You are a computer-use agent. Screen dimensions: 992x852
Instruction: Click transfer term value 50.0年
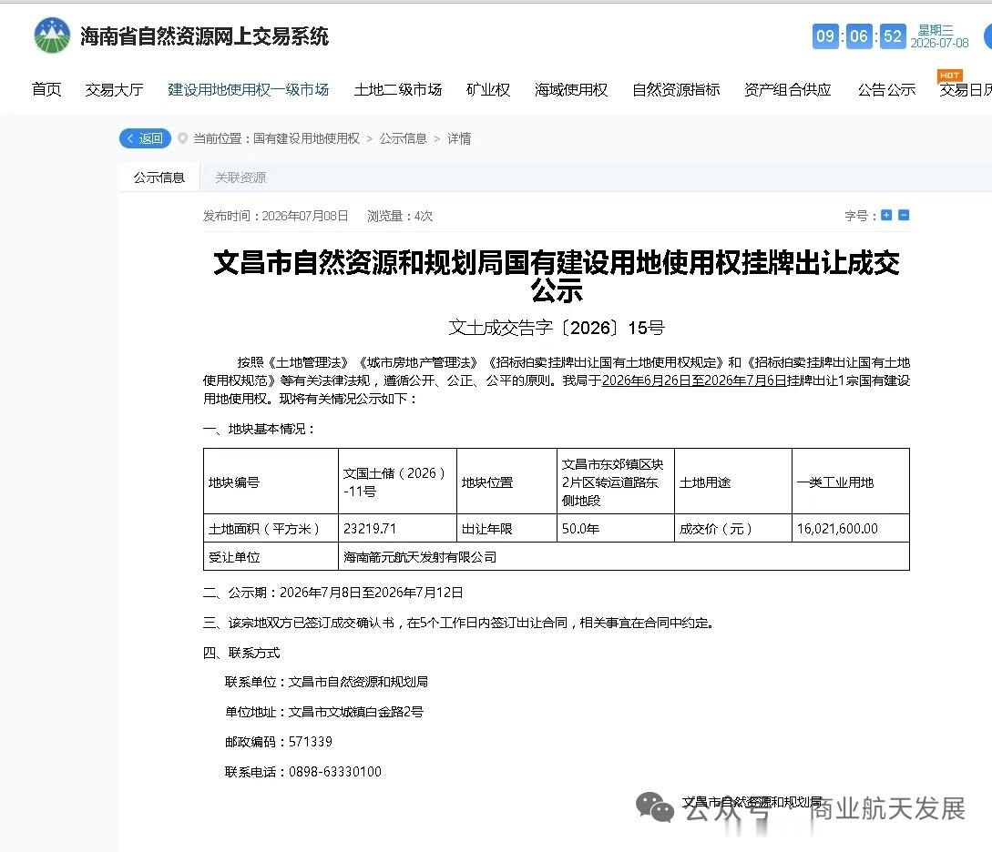(x=580, y=528)
